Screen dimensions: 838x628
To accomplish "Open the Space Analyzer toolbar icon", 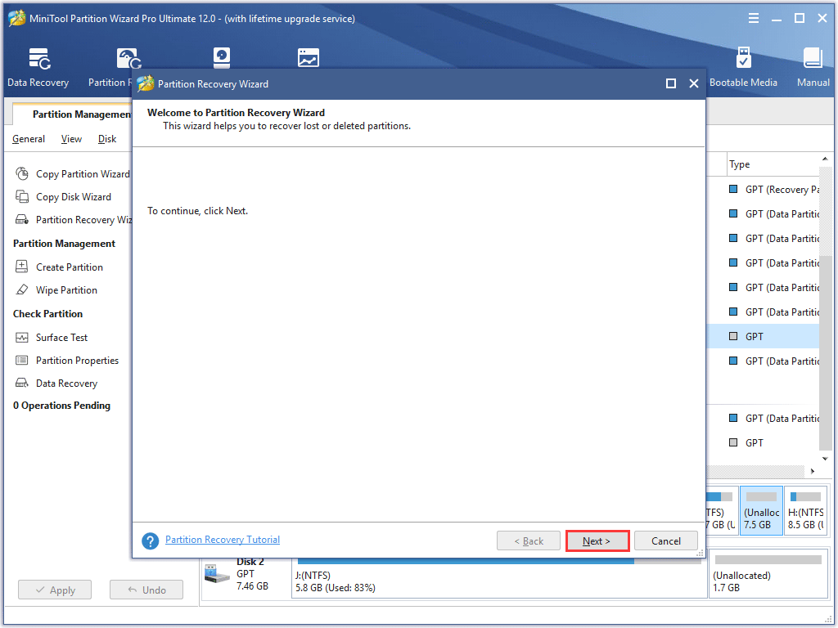I will pos(309,58).
